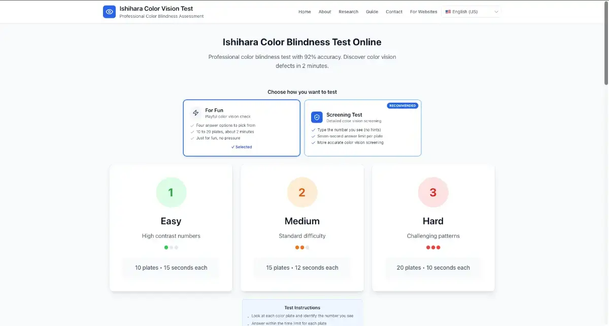609x326 pixels.
Task: Click '15 plates • 12 seconds each' box
Action: pos(302,268)
